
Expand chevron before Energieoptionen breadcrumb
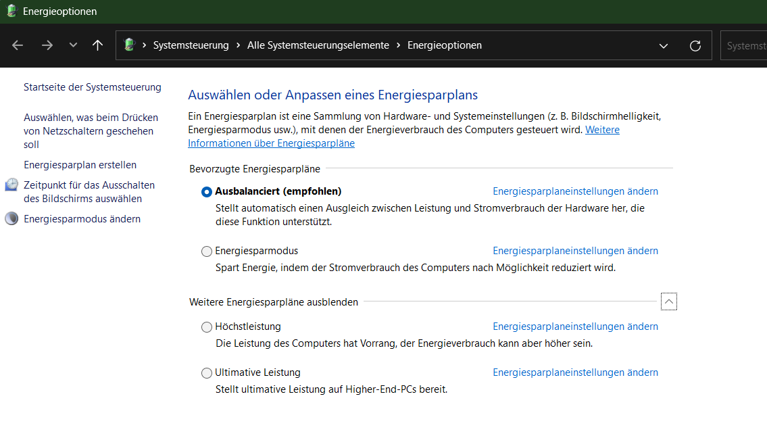click(x=398, y=45)
